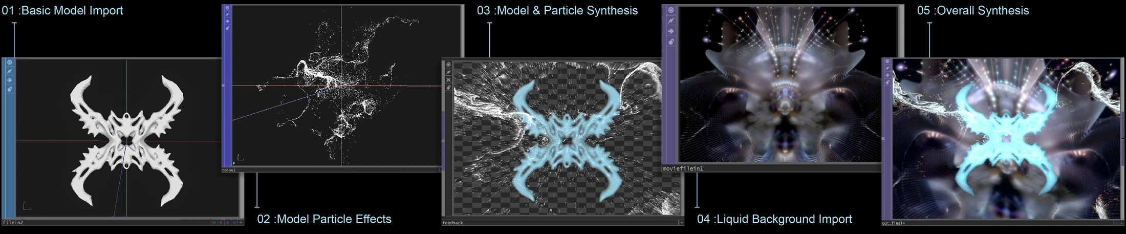This screenshot has height=234, width=1126.
Task: Click the '01 :Basic Model Import' caption
Action: point(62,10)
